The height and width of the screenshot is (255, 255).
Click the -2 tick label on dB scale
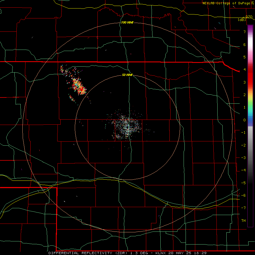tap(243, 145)
